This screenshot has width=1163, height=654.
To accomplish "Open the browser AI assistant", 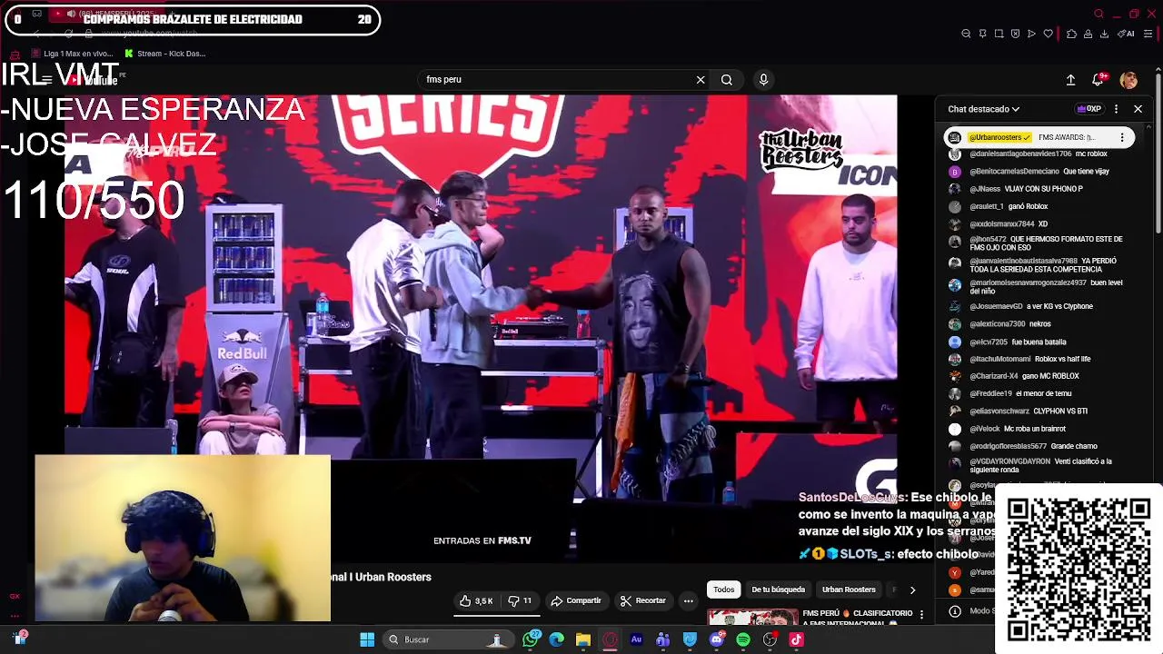I will (x=1127, y=34).
